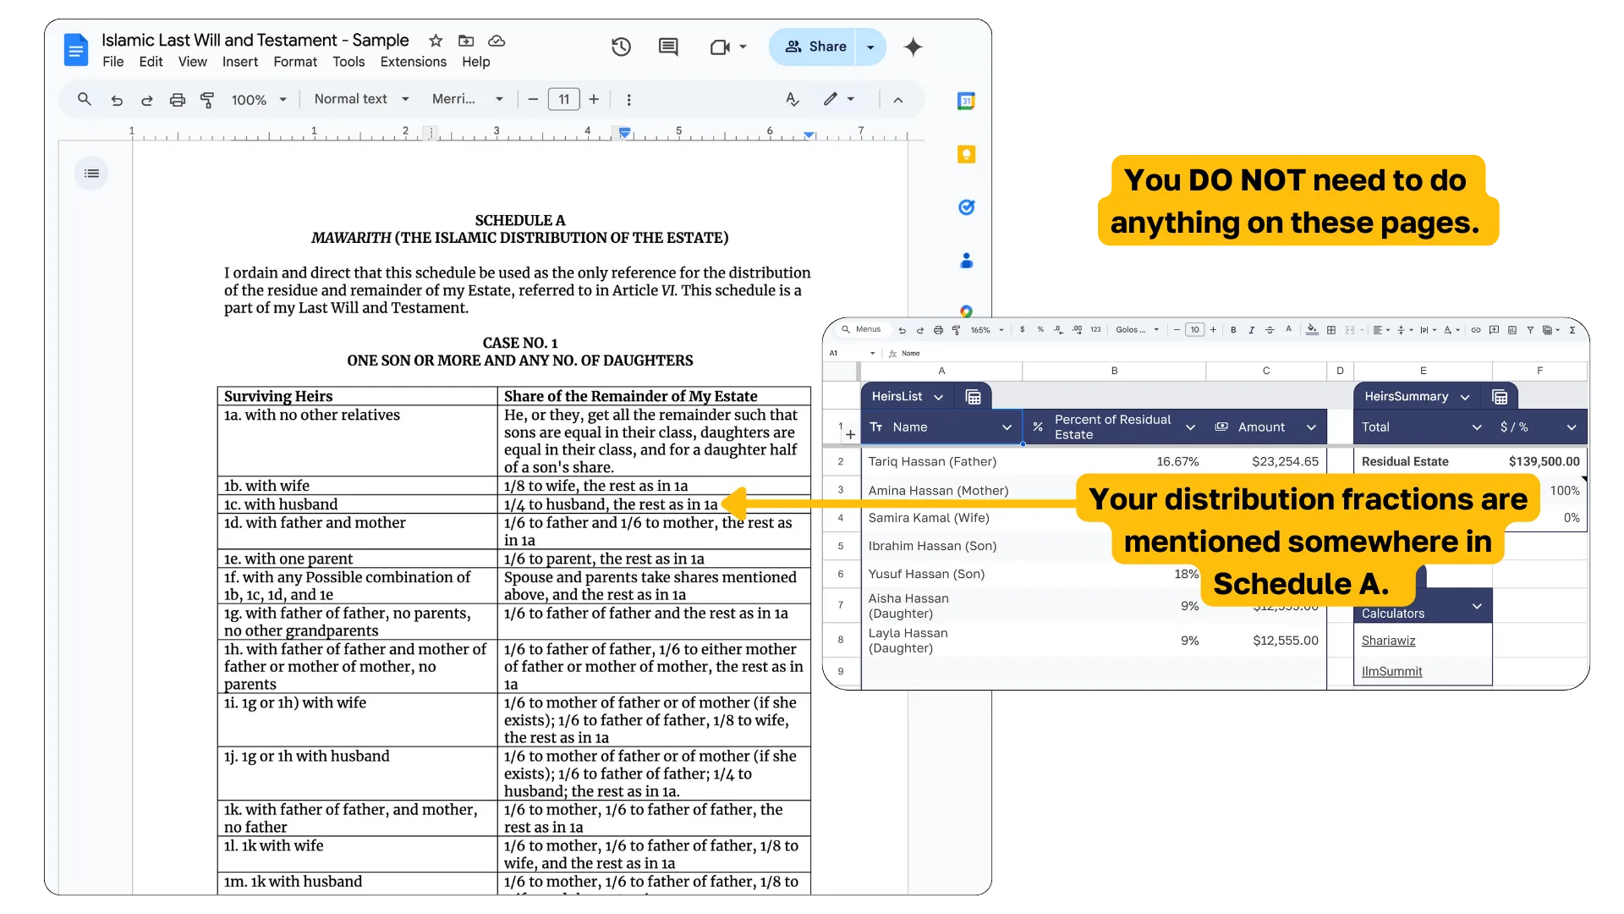Star the Islamic Last Will document
The height and width of the screenshot is (914, 1624).
click(x=436, y=40)
